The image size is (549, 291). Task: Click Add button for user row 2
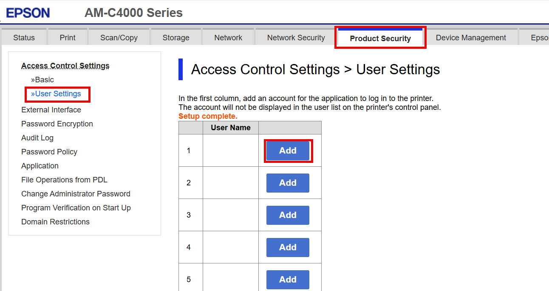pos(288,183)
